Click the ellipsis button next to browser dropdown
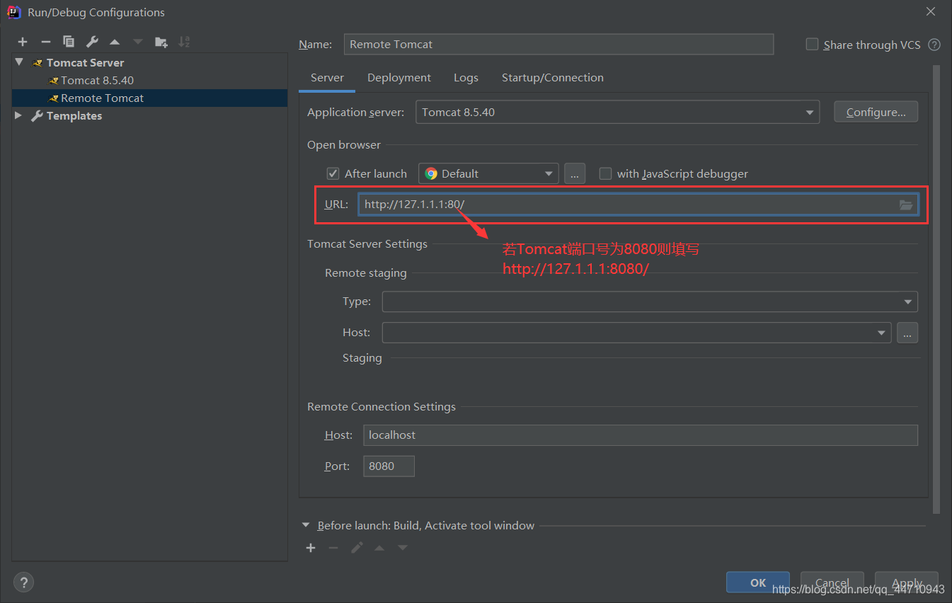Screen dimensions: 952x603 tap(575, 173)
